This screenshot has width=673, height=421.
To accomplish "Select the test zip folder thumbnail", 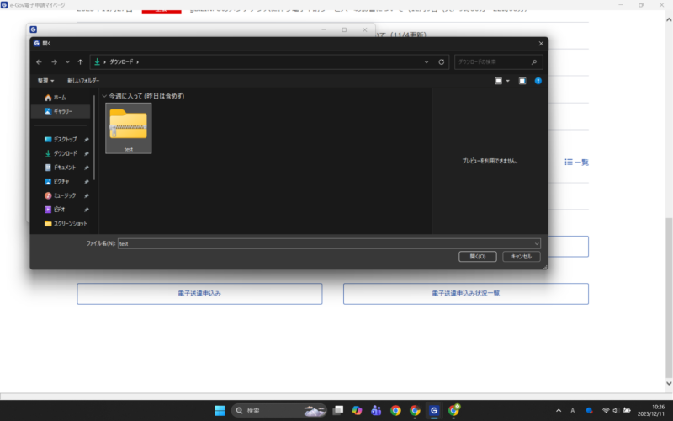I will 128,128.
